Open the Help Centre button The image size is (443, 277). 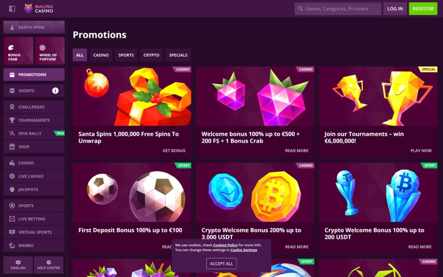pyautogui.click(x=48, y=265)
